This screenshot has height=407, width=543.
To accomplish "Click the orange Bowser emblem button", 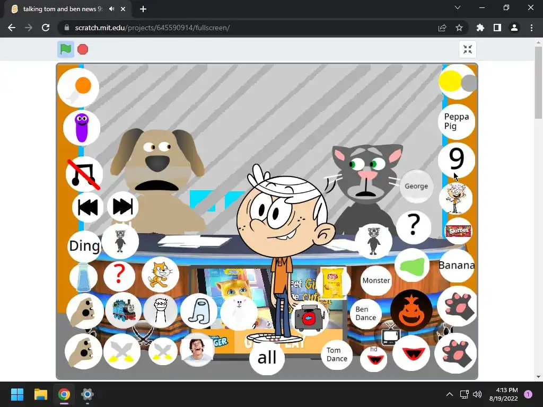I will 411,311.
